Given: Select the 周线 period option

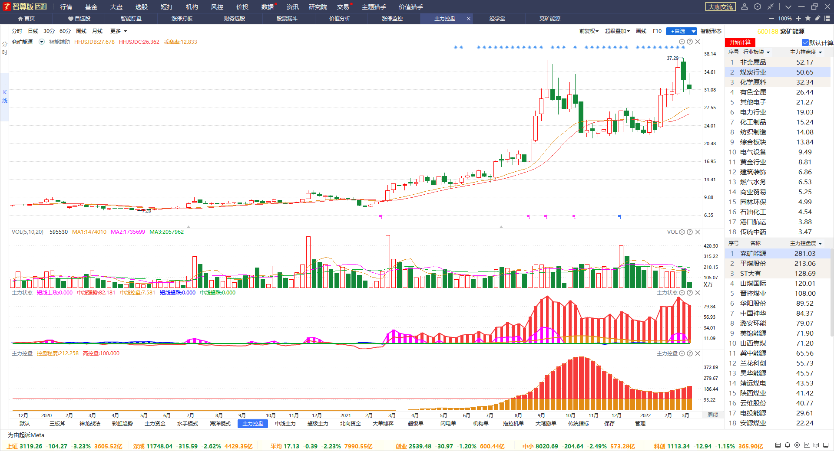Looking at the screenshot, I should click(x=81, y=31).
